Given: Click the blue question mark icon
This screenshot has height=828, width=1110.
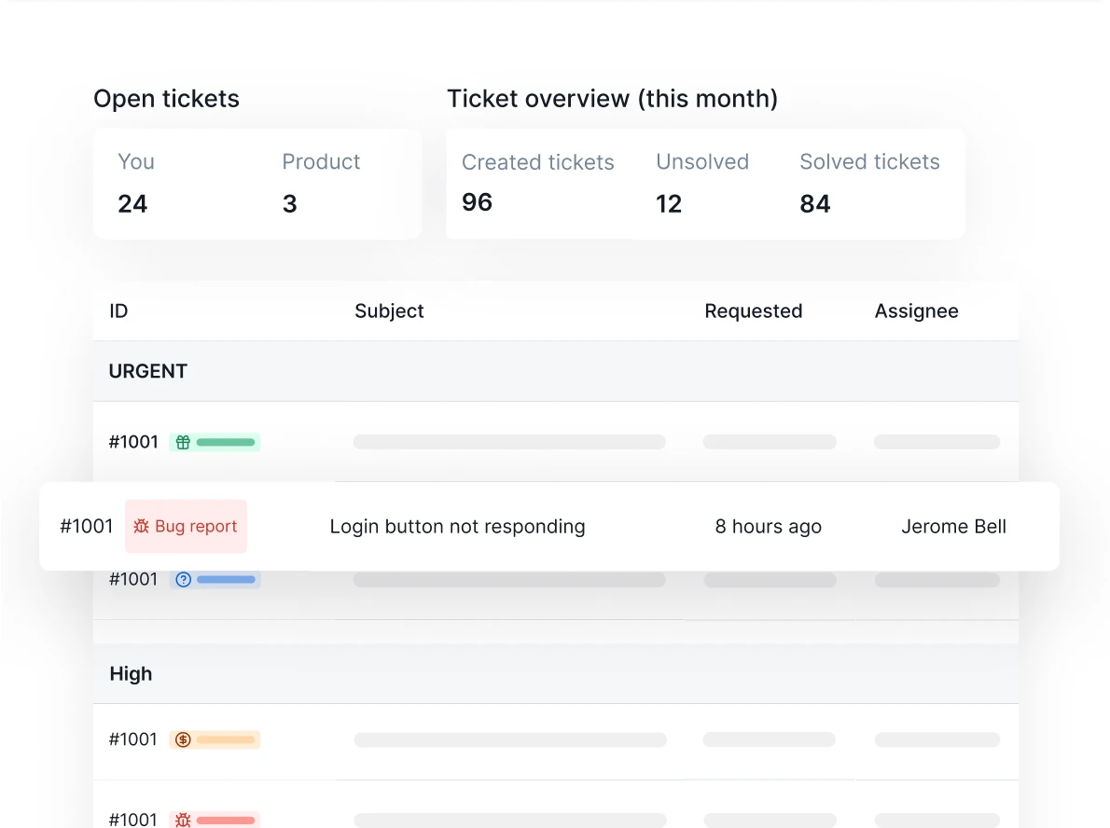Looking at the screenshot, I should tap(184, 580).
